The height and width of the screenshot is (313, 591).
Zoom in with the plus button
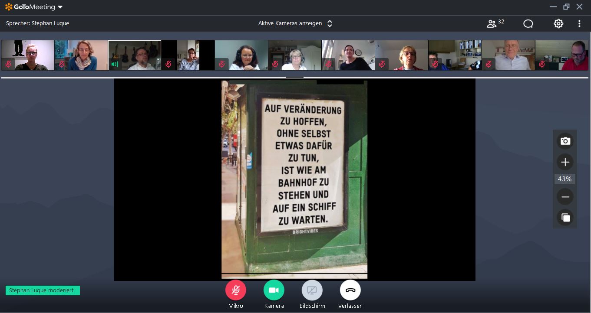pos(565,162)
